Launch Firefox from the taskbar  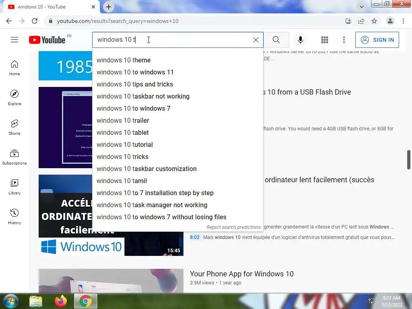pyautogui.click(x=61, y=301)
